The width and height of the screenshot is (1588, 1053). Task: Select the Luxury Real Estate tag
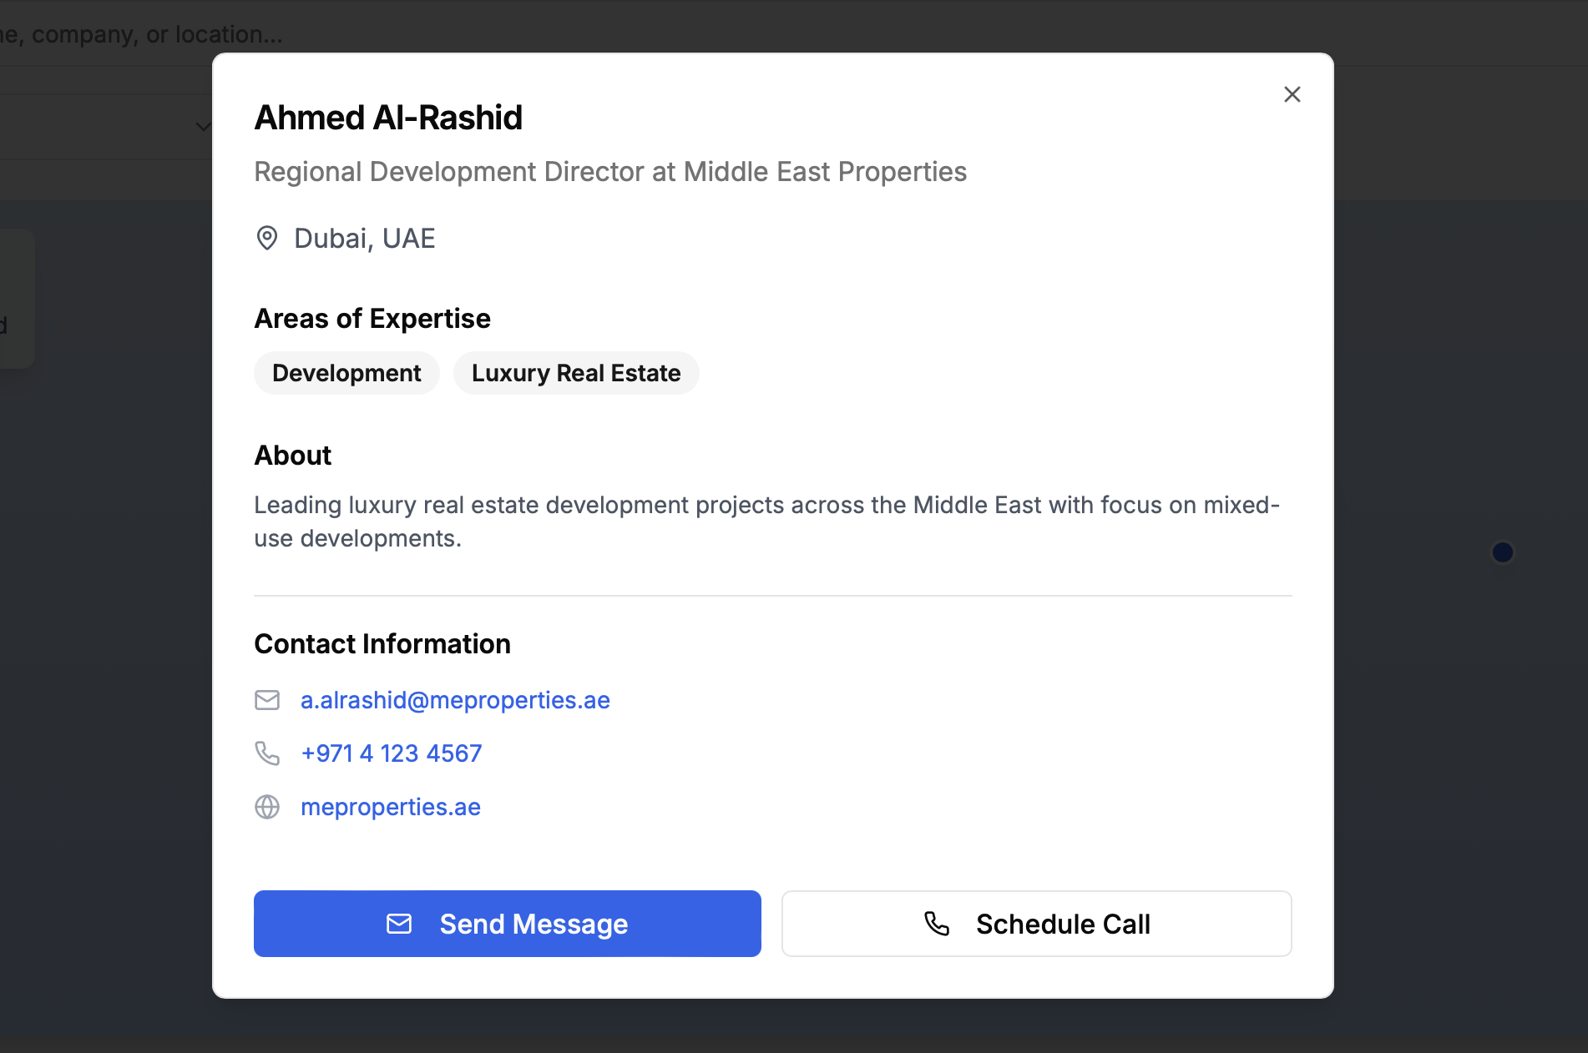point(576,373)
